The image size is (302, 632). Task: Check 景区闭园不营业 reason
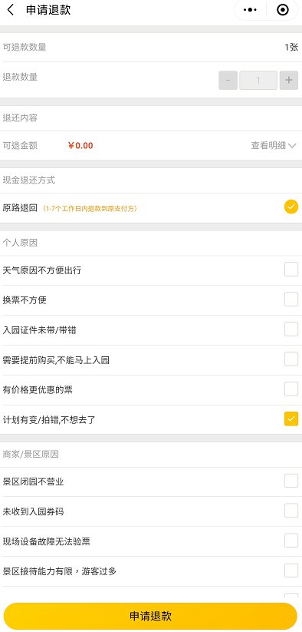pos(291,481)
